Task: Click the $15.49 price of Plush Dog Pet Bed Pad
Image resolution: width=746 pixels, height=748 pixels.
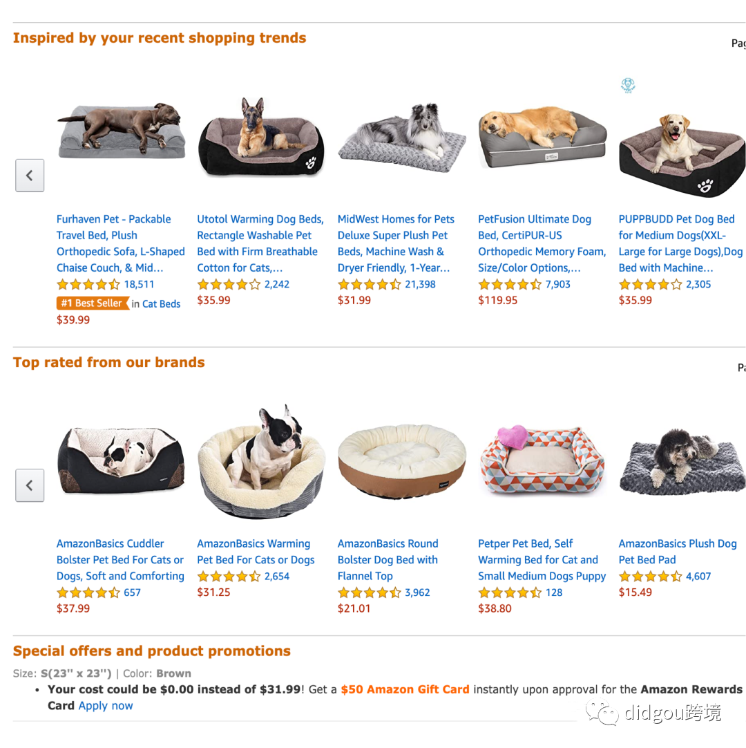Action: [635, 592]
